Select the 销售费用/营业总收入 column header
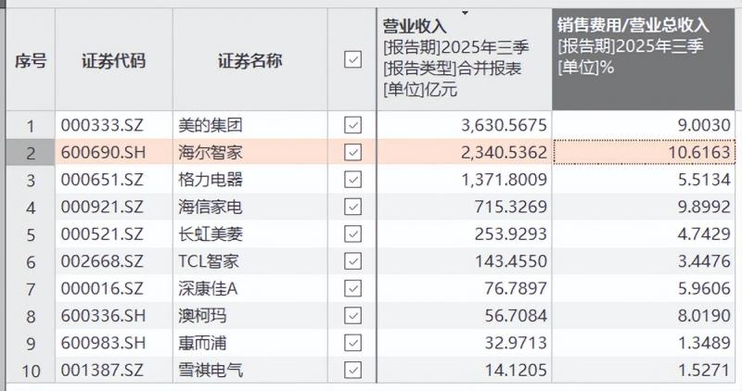The height and width of the screenshot is (391, 742). (646, 60)
